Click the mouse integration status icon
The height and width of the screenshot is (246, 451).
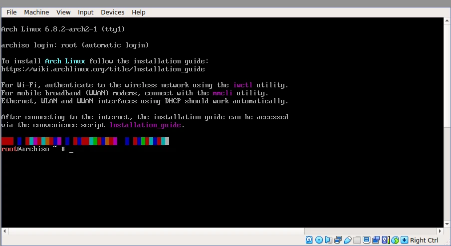pyautogui.click(x=395, y=241)
